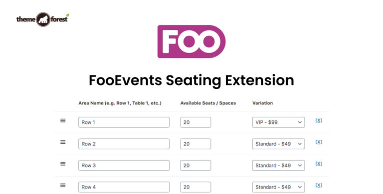Click Row 4 available seats field

(195, 187)
